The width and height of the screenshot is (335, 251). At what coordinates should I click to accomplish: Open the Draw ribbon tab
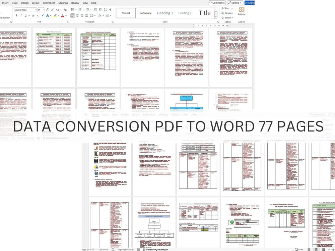(x=15, y=3)
